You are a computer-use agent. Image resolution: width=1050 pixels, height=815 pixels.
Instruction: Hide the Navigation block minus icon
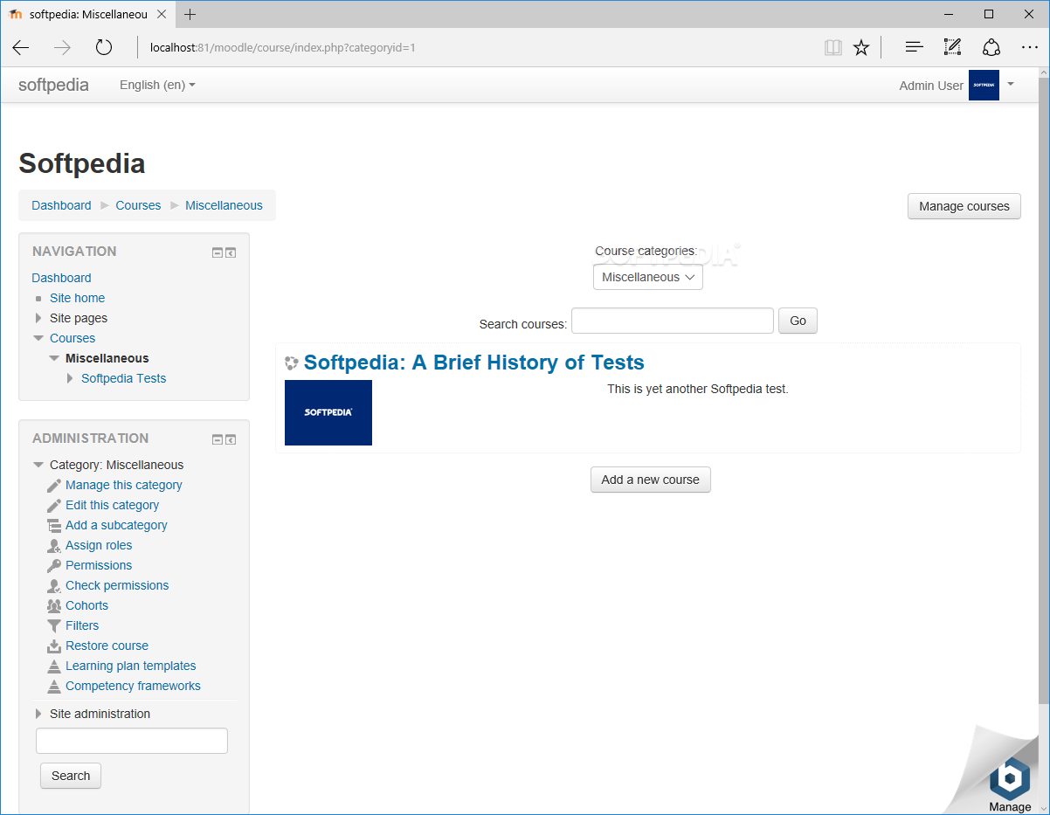point(218,253)
